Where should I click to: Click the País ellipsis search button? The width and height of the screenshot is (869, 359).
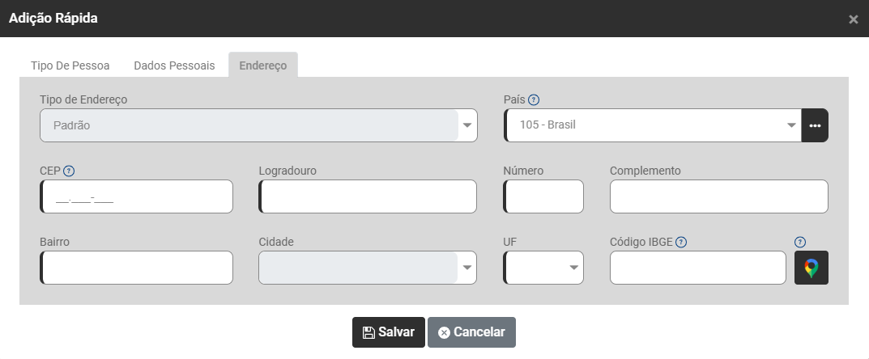(x=815, y=125)
